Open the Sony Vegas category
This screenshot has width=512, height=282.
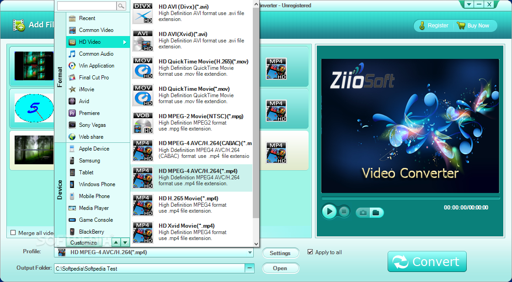point(98,125)
